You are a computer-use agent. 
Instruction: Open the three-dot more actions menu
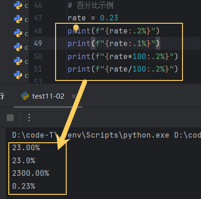[29, 118]
